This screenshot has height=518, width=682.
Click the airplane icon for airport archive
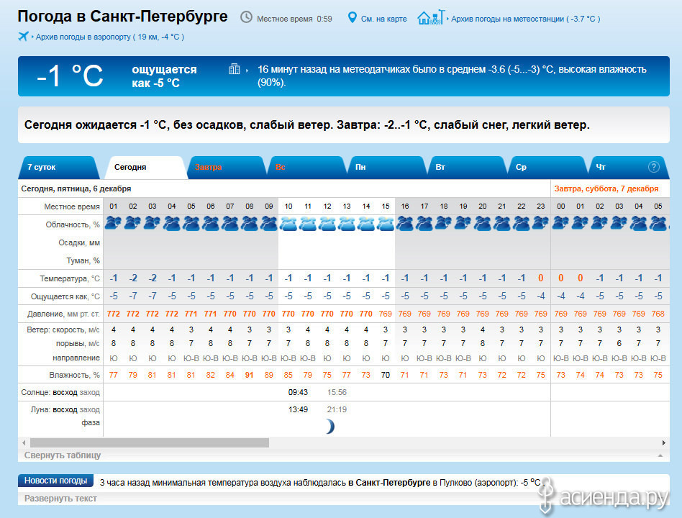coord(23,37)
